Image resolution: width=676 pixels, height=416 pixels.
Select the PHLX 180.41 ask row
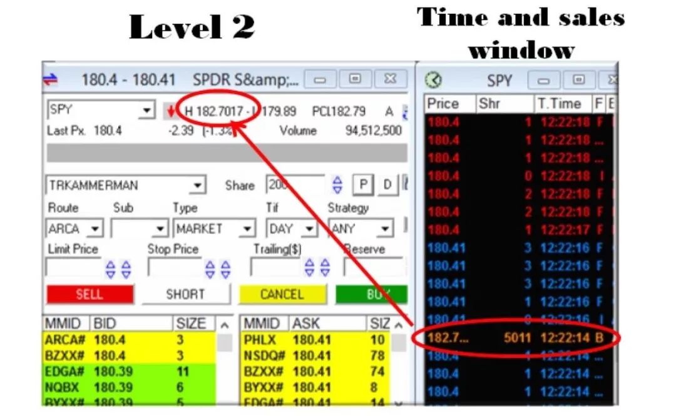pos(315,340)
